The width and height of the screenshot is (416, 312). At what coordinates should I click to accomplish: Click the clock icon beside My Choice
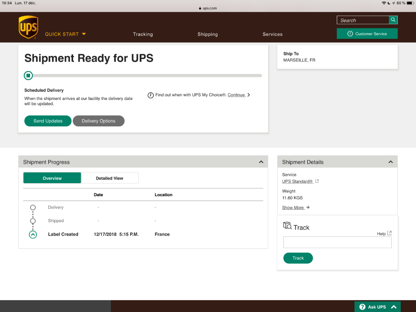(x=150, y=95)
